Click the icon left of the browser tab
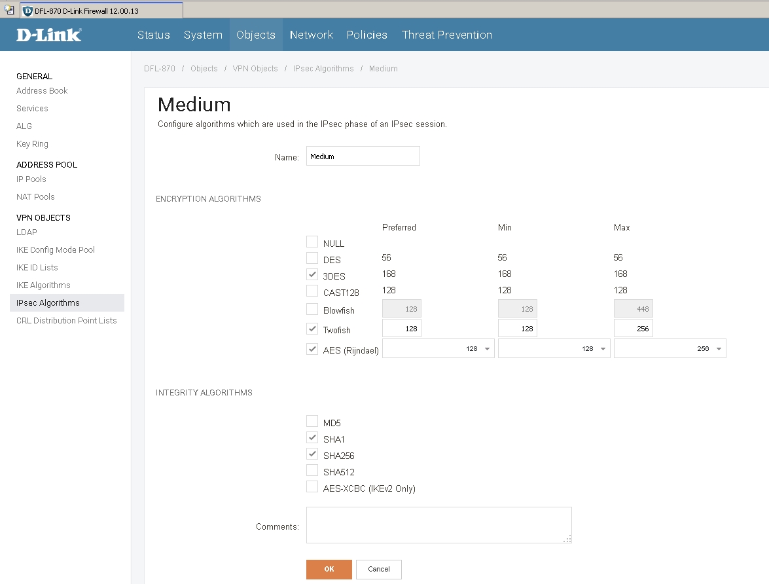 coord(9,10)
